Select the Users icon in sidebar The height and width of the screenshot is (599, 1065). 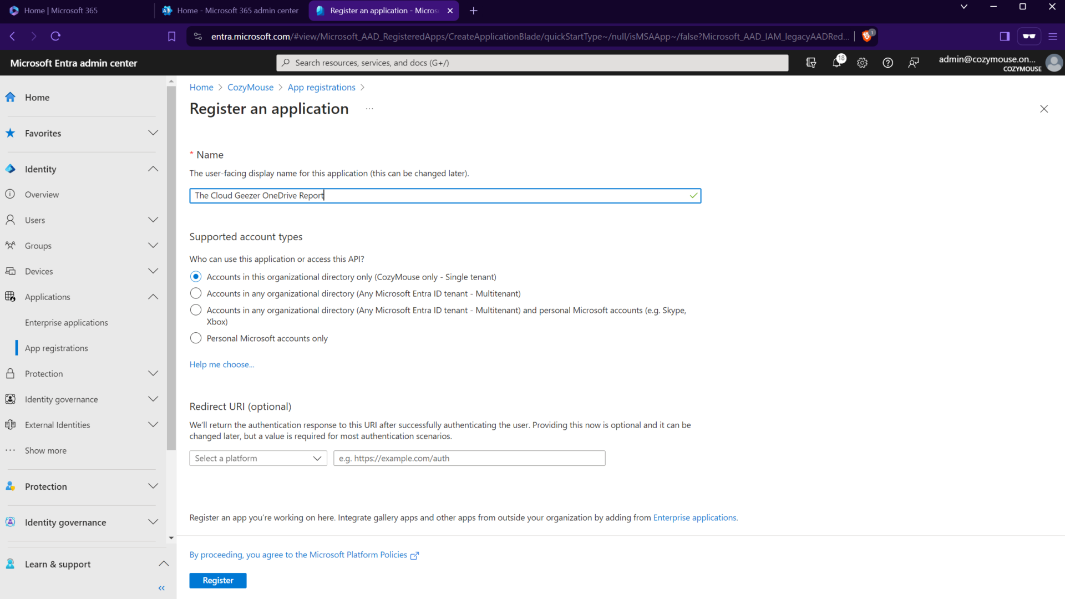pos(10,220)
